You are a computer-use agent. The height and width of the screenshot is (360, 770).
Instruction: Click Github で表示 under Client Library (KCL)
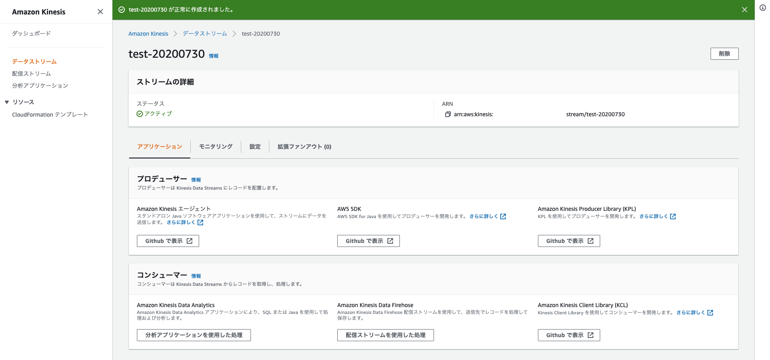coord(569,335)
